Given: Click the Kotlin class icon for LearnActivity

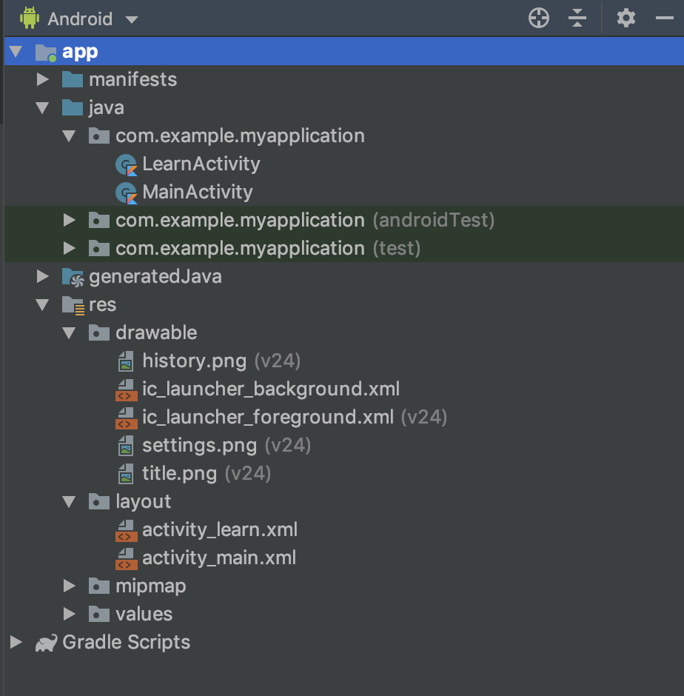Looking at the screenshot, I should (127, 164).
